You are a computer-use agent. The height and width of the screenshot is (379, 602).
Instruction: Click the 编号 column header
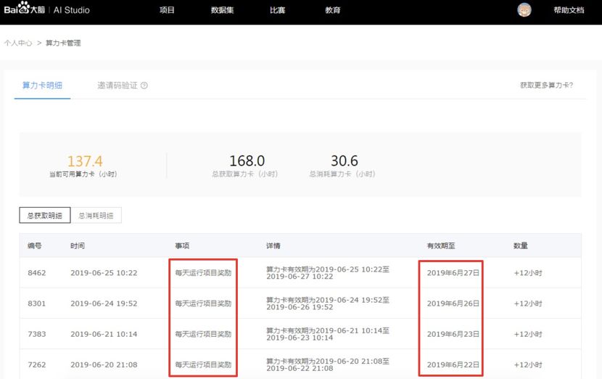coord(35,245)
